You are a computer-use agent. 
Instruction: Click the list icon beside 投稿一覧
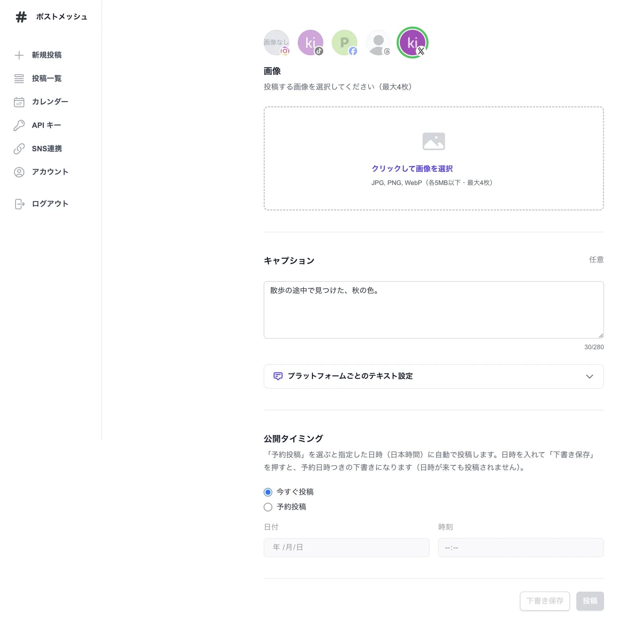19,79
